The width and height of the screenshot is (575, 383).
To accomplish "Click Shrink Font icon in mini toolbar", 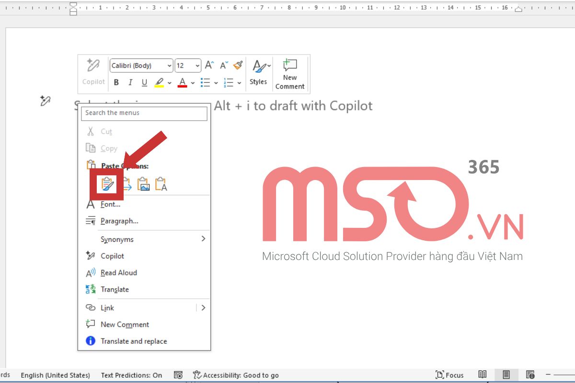I will pyautogui.click(x=224, y=66).
